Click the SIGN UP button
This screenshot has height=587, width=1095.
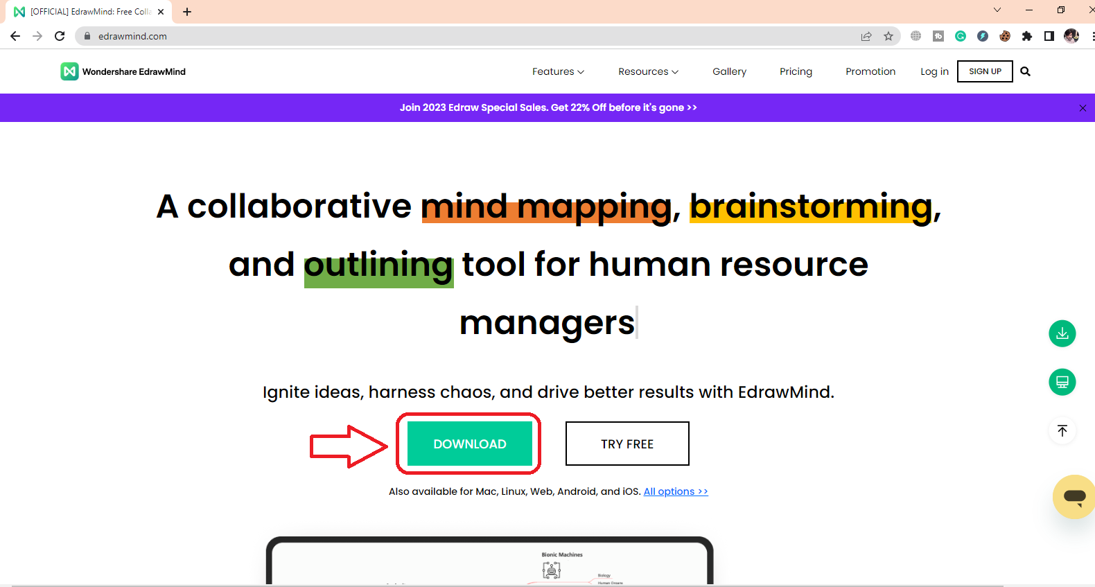[x=985, y=71]
